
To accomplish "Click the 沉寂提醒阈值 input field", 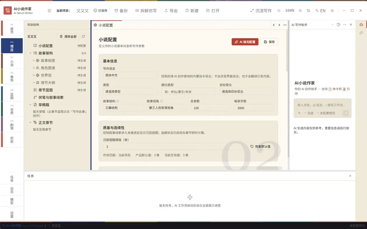I will coord(175,147).
